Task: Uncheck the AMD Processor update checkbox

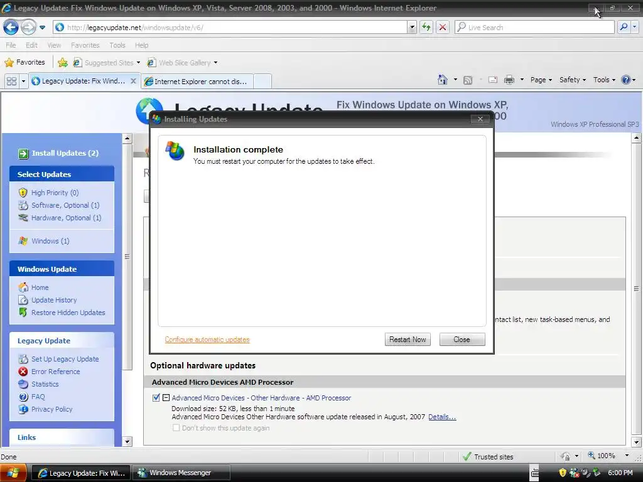Action: pyautogui.click(x=156, y=397)
